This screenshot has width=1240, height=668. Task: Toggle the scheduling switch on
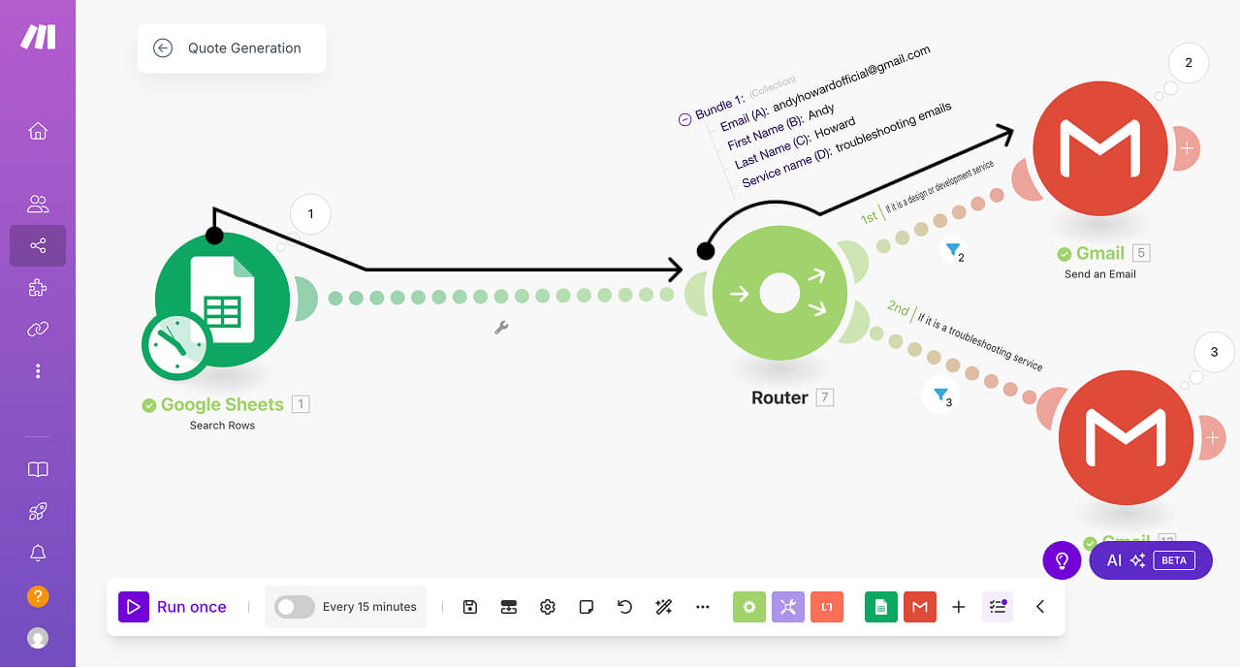pyautogui.click(x=294, y=607)
